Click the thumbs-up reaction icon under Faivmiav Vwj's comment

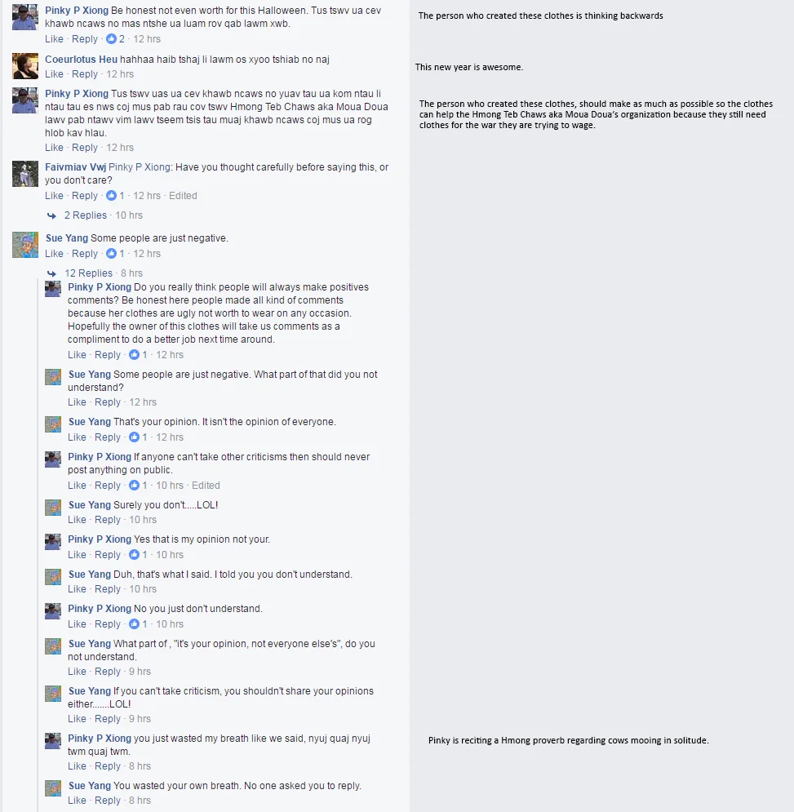point(111,196)
